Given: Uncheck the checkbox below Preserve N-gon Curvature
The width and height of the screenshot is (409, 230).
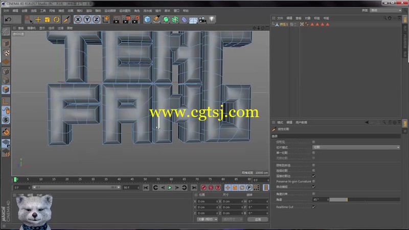Looking at the screenshot, I should tap(314, 187).
